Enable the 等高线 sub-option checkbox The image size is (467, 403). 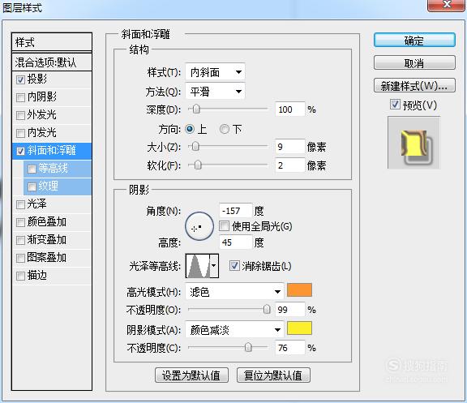tap(32, 169)
